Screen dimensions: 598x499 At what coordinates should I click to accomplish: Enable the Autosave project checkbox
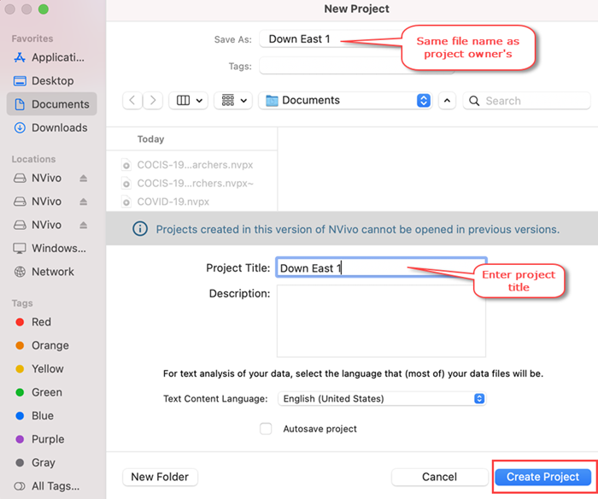tap(266, 429)
